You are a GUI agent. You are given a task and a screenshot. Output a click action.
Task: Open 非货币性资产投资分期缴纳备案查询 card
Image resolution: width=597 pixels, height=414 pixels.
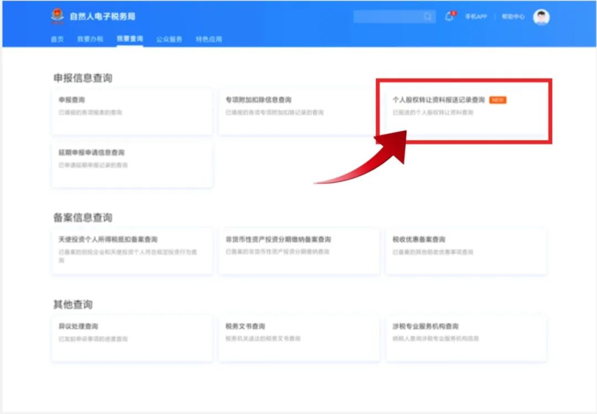[299, 251]
